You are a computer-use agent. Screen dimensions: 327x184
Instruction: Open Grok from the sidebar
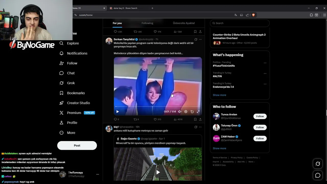[67, 83]
